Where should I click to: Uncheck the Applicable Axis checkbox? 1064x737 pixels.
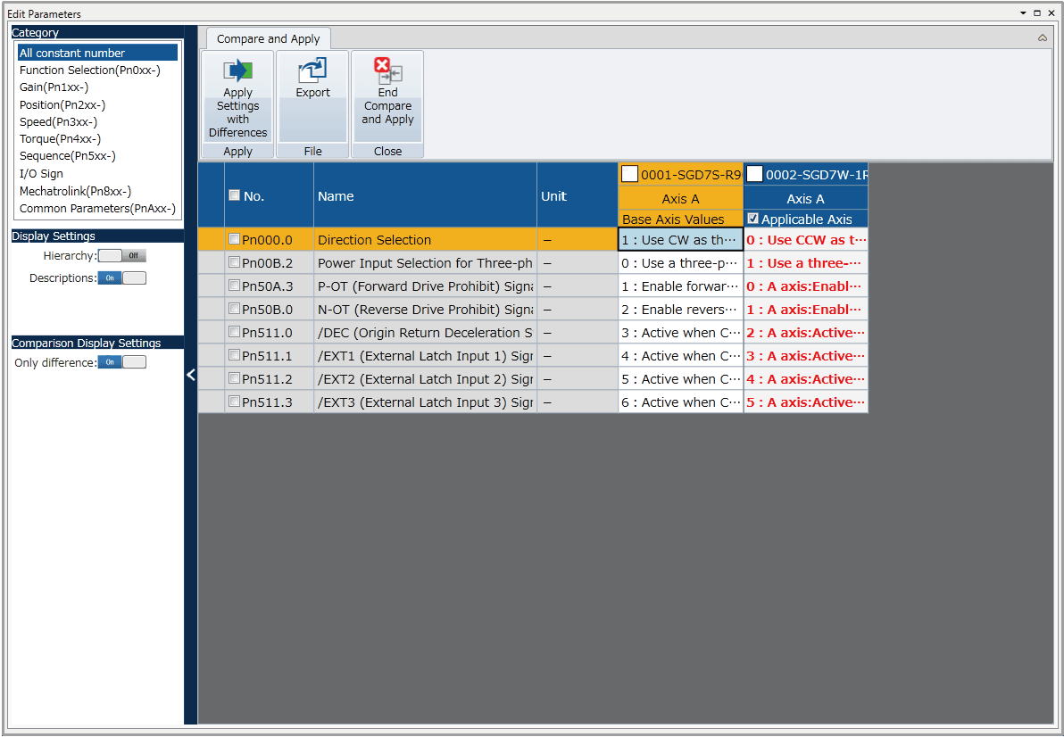click(753, 219)
